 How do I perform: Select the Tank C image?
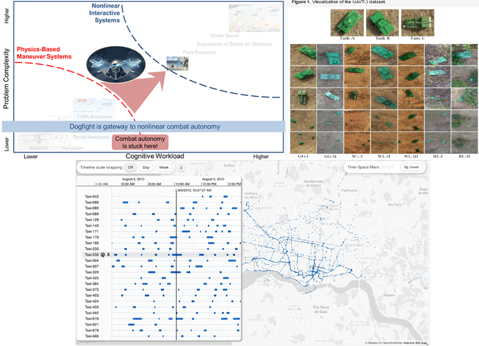[417, 22]
